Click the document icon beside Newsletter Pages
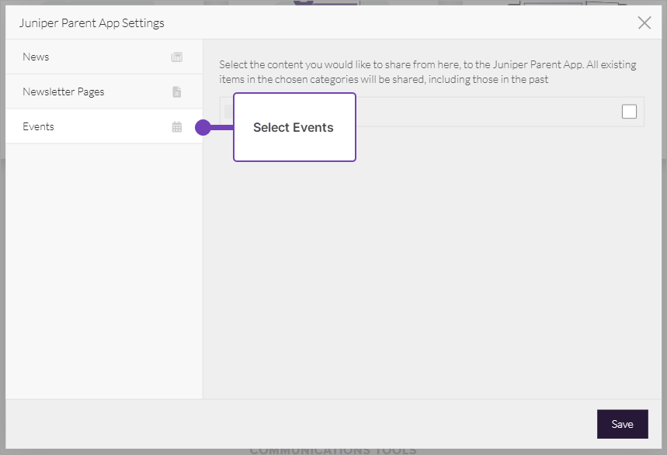The width and height of the screenshot is (667, 455). point(177,92)
